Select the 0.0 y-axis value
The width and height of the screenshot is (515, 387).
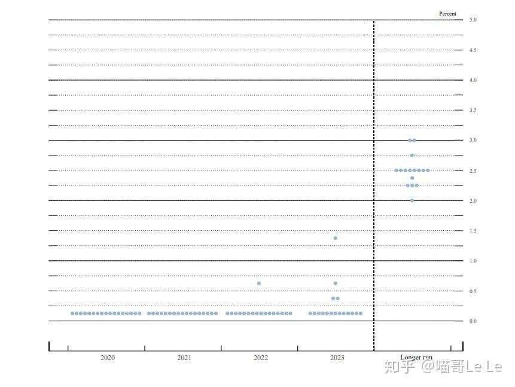[473, 321]
